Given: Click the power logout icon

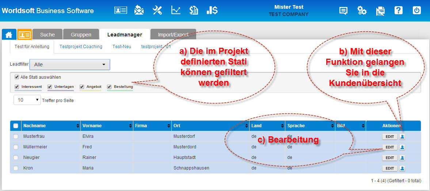Looking at the screenshot, I should (417, 10).
